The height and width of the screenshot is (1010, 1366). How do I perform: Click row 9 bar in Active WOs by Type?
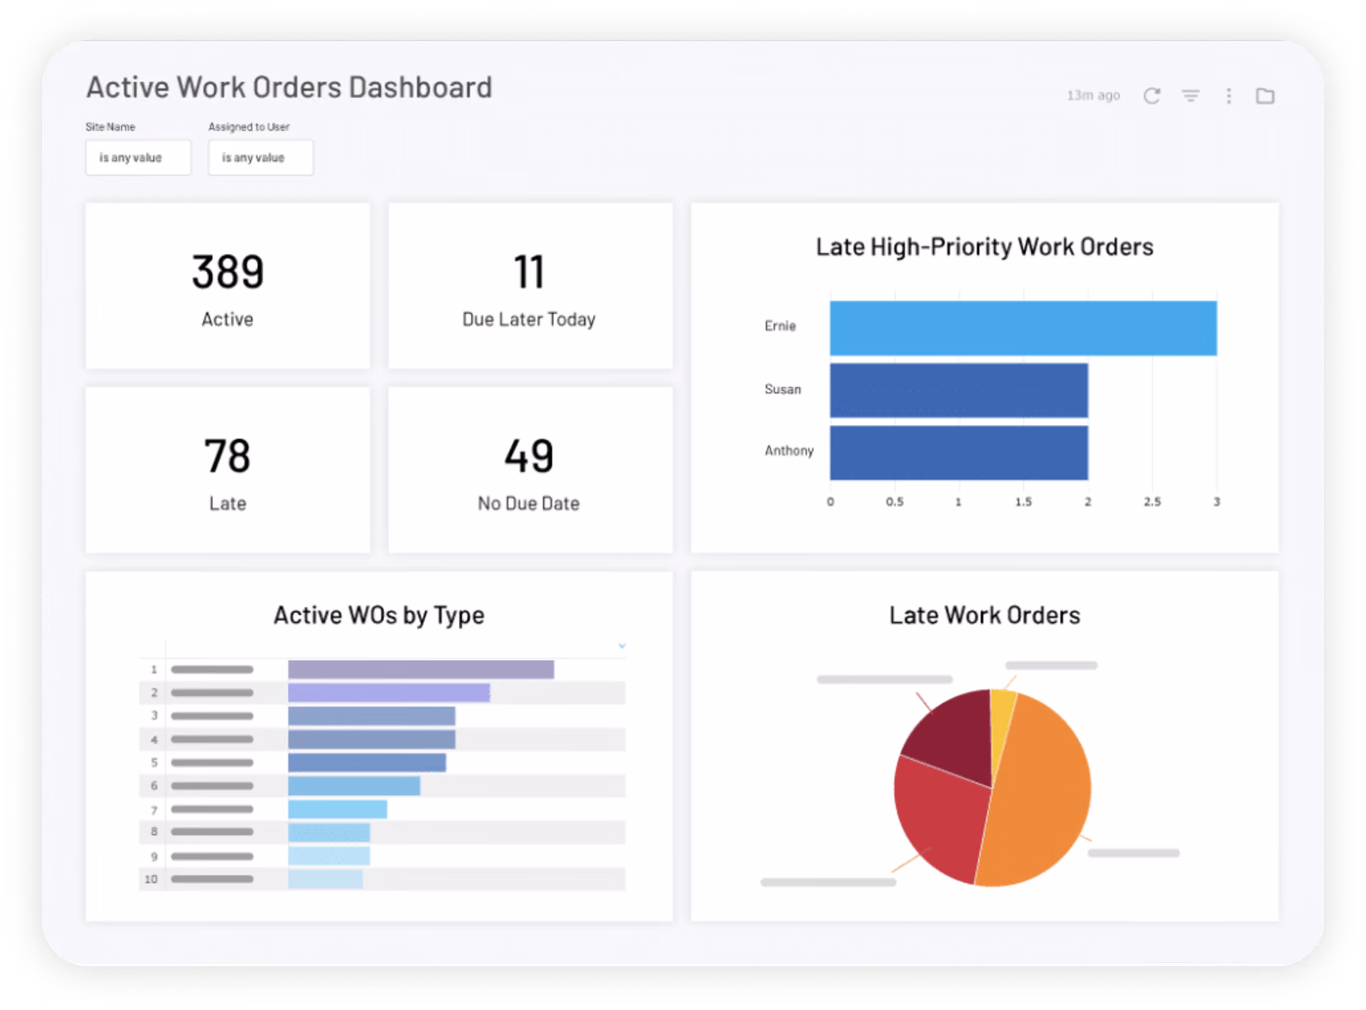pyautogui.click(x=328, y=856)
